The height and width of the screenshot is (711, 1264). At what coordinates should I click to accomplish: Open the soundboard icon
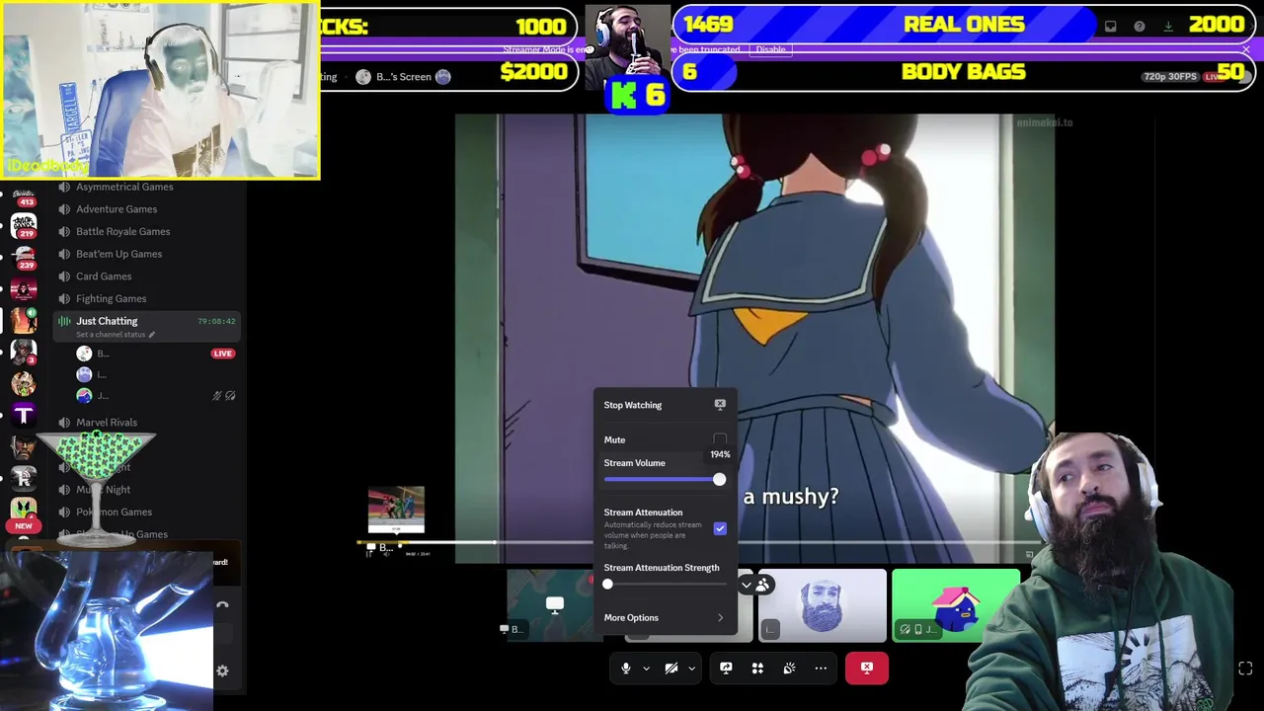789,669
